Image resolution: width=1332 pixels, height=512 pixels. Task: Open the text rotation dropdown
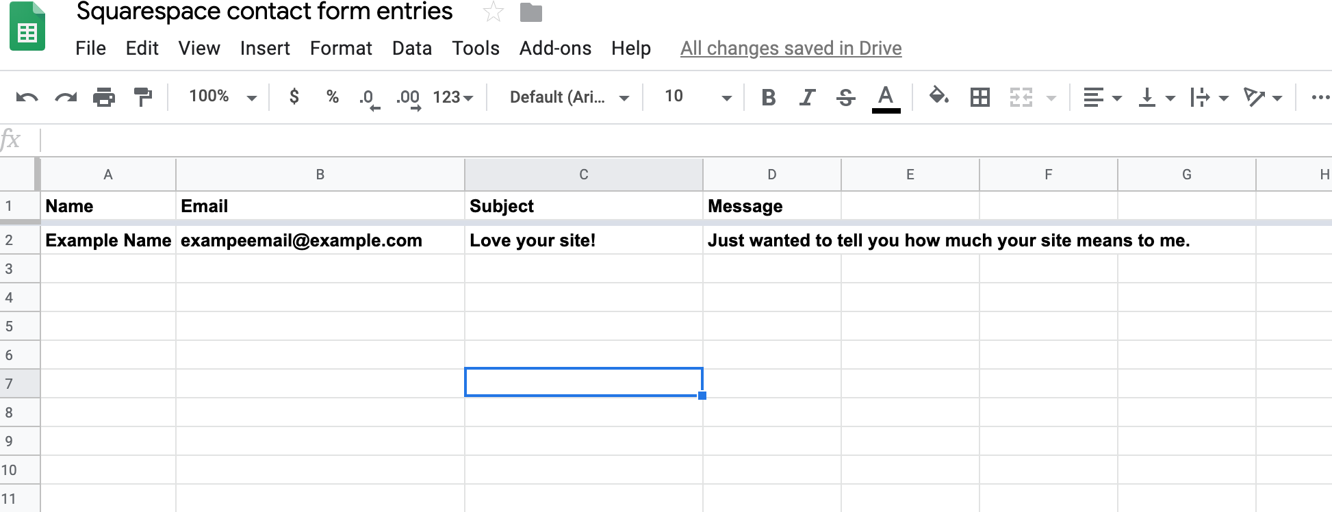1263,98
